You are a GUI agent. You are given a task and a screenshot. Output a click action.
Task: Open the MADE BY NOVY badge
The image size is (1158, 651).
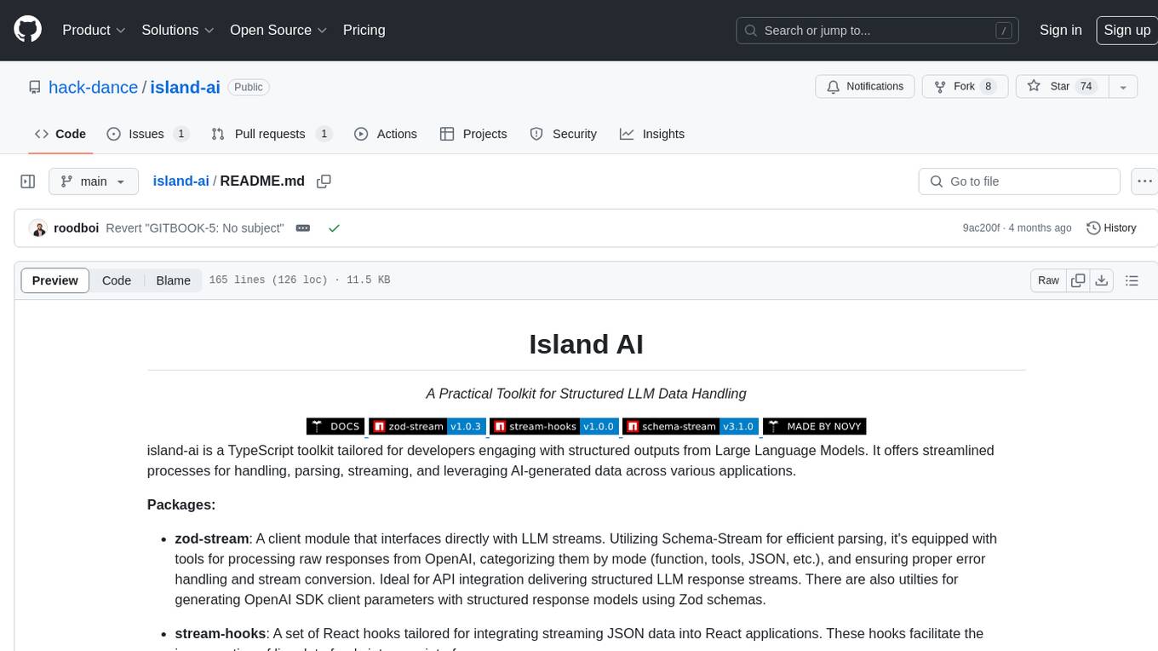tap(815, 426)
